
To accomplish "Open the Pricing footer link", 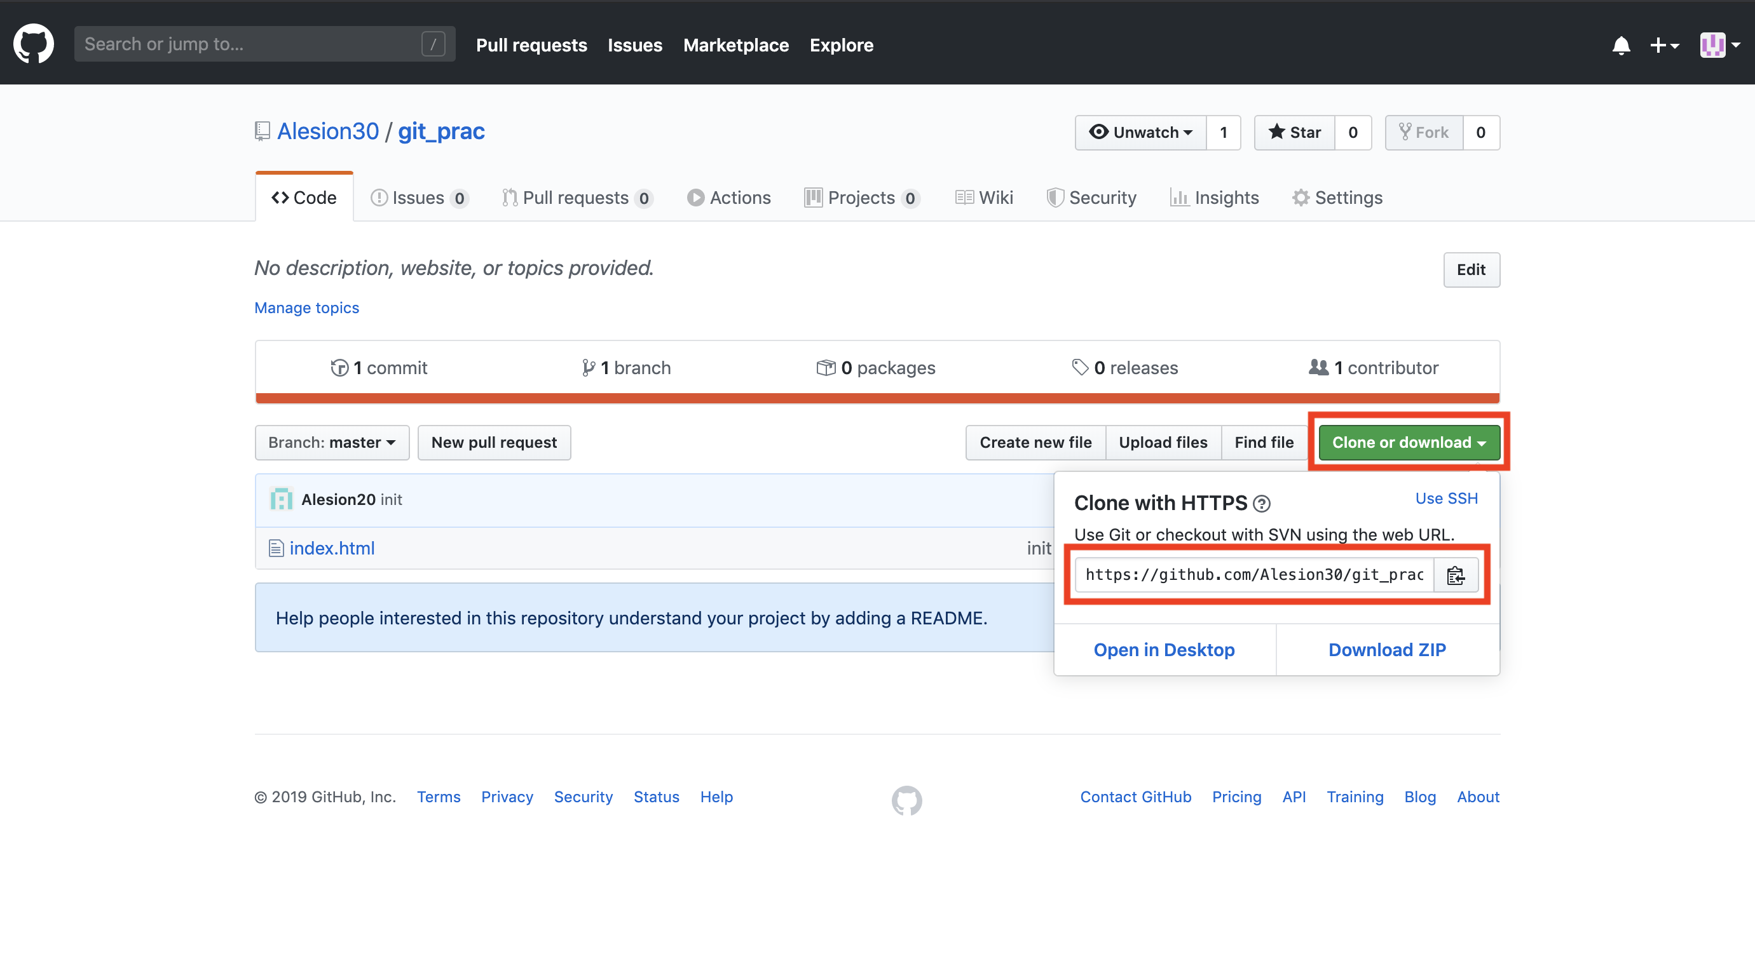I will pyautogui.click(x=1236, y=797).
